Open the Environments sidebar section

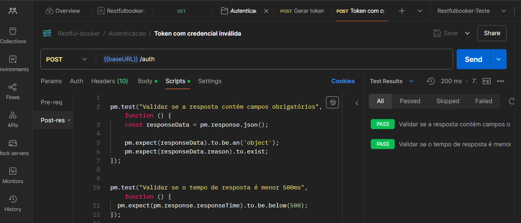13,63
